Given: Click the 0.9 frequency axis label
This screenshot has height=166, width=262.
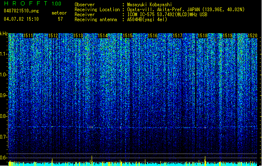Looking at the screenshot, I should pos(4,95).
